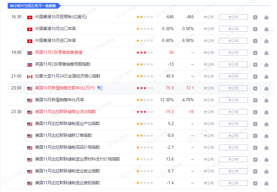The image size is (277, 192).
Task: Open 美国11月达拉斯联储新订单指数 indicator link
Action: coord(63,135)
